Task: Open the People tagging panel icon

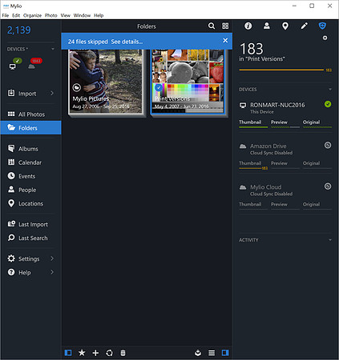Action: coord(267,26)
